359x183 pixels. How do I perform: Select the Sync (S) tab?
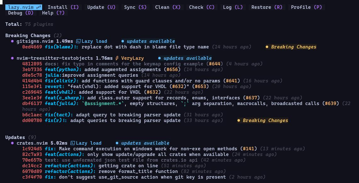coord(135,7)
